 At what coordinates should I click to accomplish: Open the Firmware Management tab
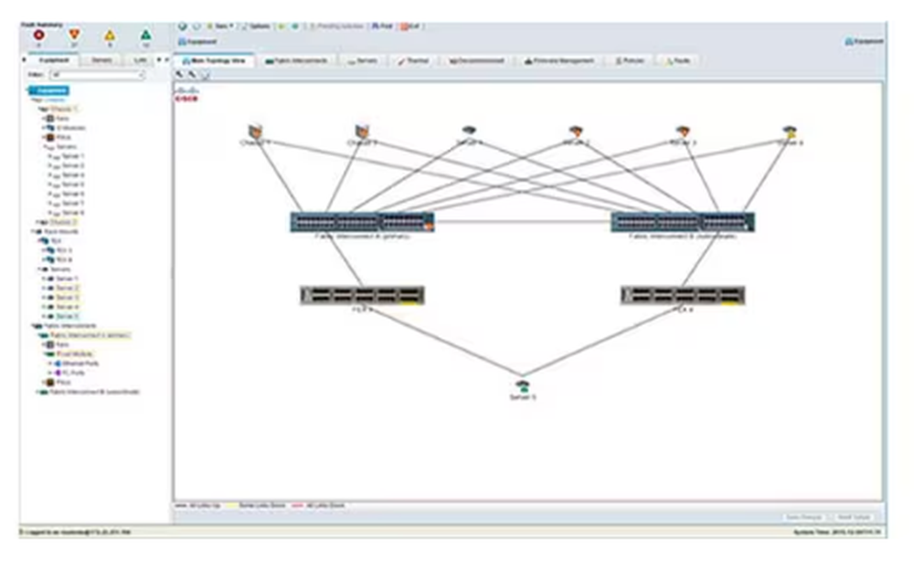point(559,60)
